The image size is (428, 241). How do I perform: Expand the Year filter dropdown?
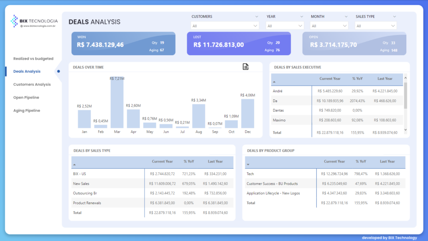point(284,26)
